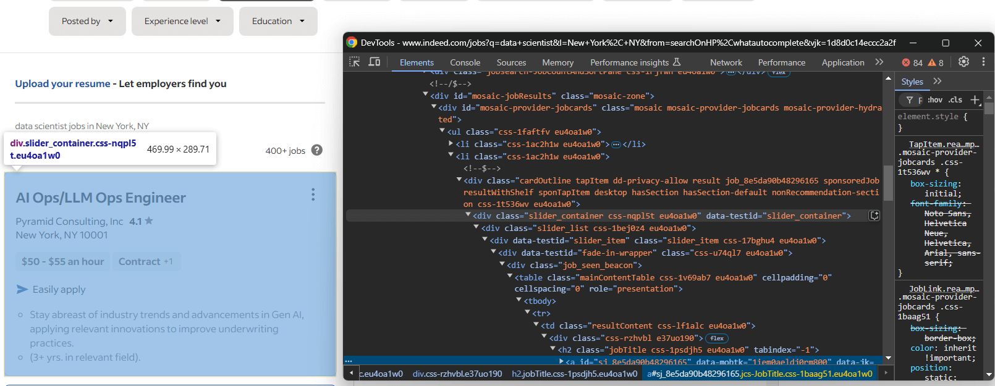995x386 pixels.
Task: Add new style rule with plus icon
Action: point(975,99)
